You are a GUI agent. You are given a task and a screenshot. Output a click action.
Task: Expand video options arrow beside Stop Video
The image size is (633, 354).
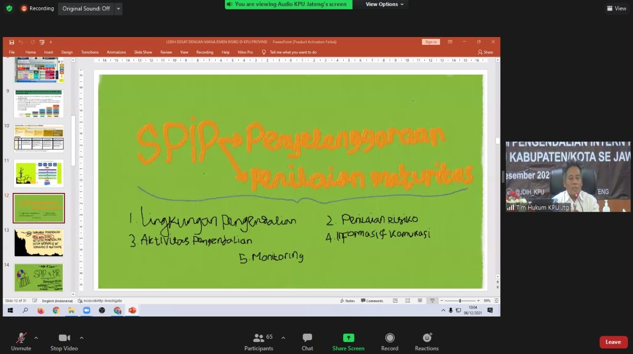pyautogui.click(x=82, y=338)
